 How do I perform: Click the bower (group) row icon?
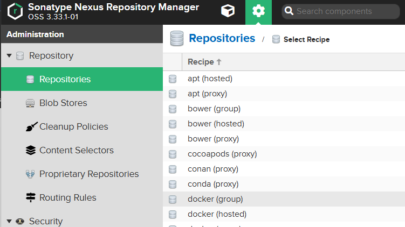tap(173, 109)
